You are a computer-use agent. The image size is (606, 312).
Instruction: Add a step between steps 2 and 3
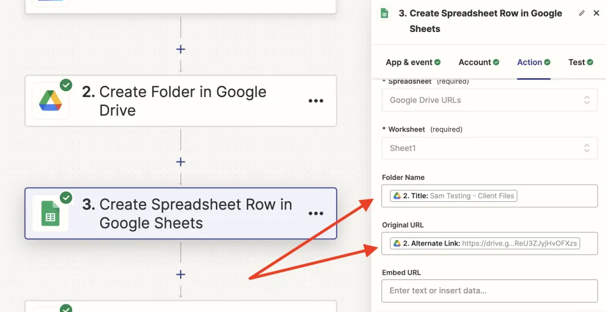[x=180, y=162]
